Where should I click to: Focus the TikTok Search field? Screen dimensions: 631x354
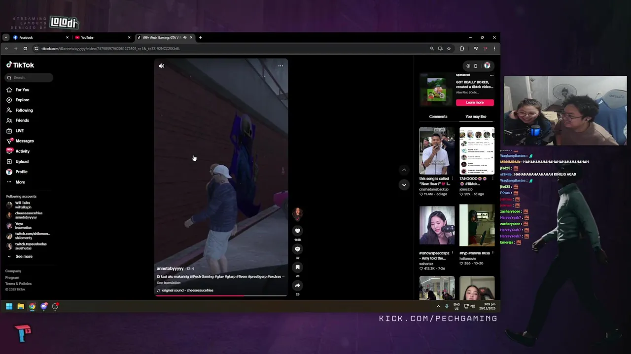(x=29, y=77)
